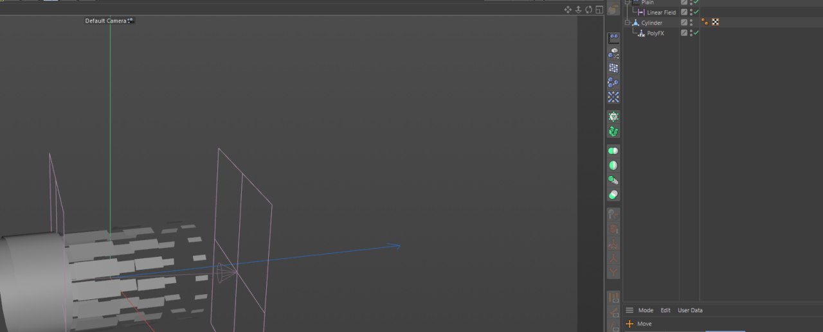Click the Move label in attribute manager

click(644, 324)
